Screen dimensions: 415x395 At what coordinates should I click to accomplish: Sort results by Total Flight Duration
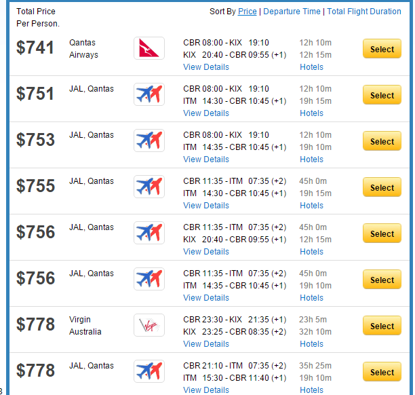point(364,12)
